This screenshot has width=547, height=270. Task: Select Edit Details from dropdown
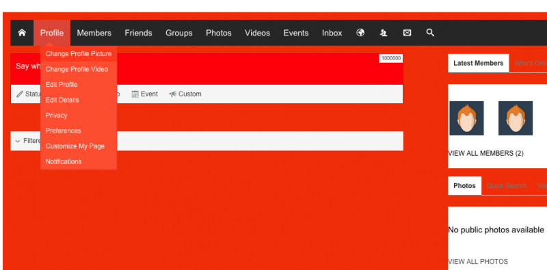pos(79,100)
